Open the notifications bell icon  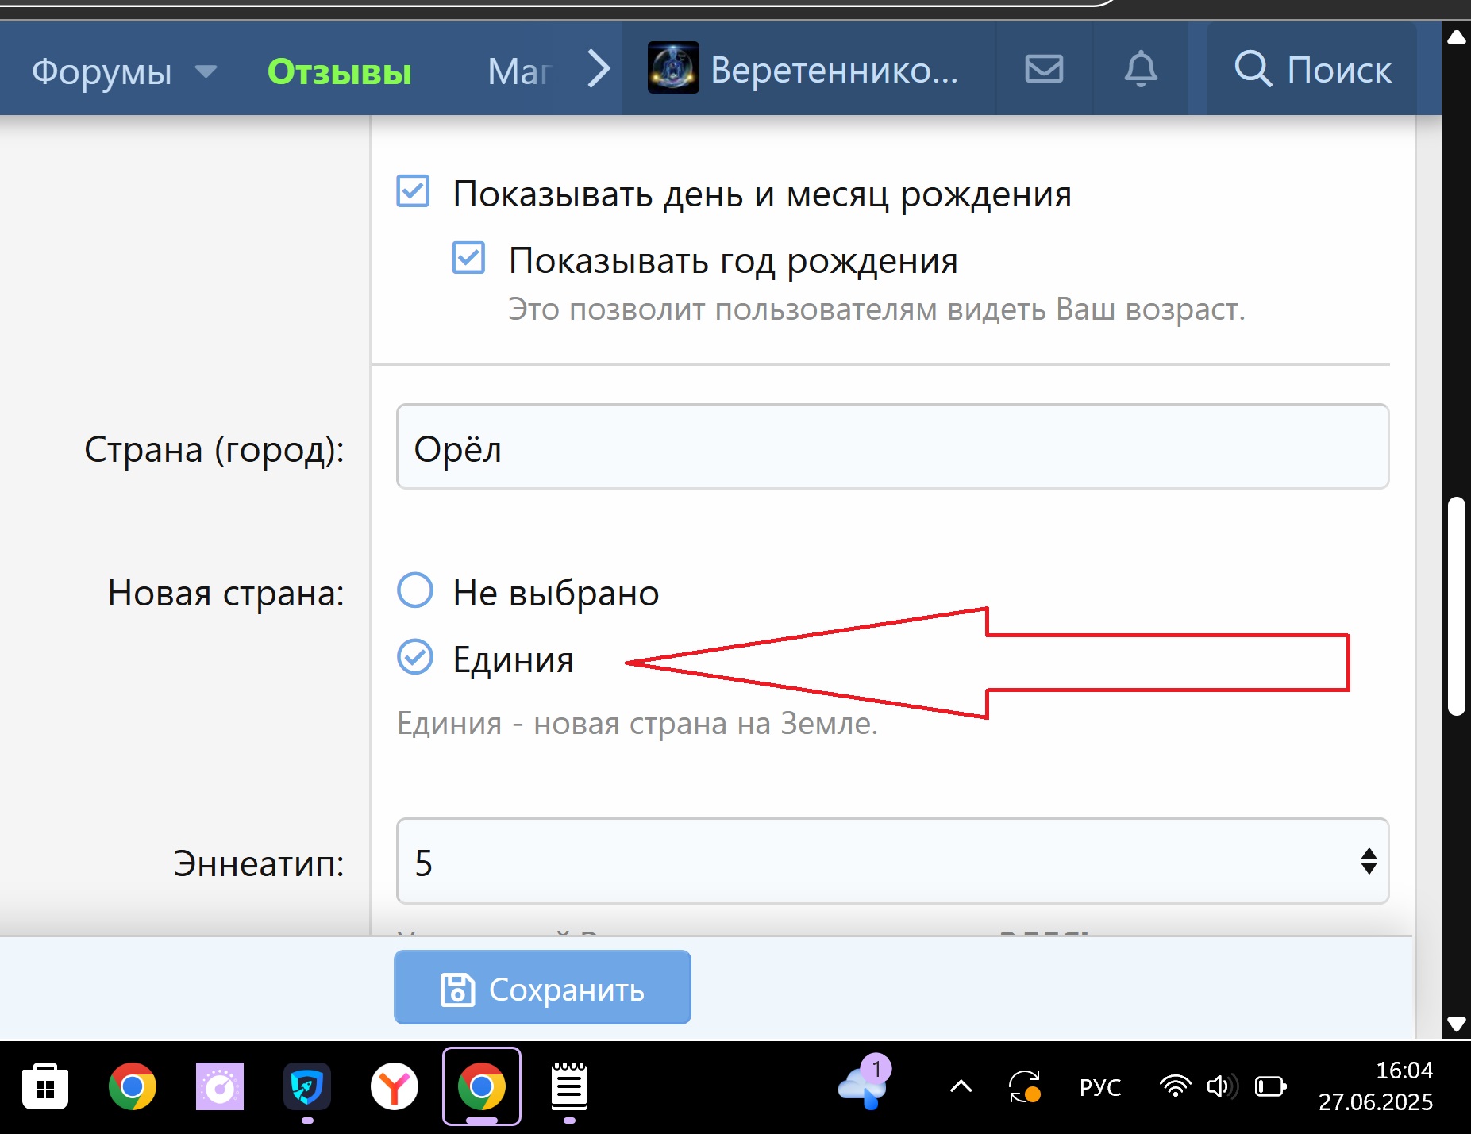click(1140, 70)
